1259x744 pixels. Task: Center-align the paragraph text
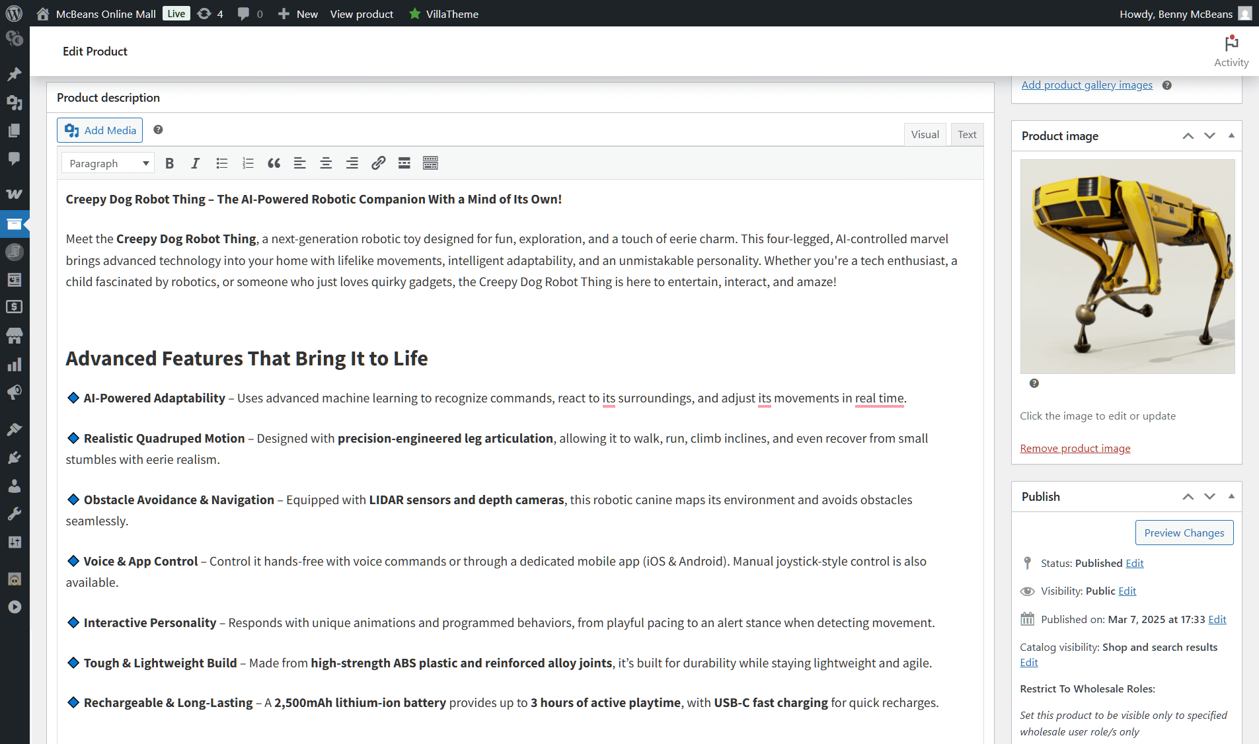tap(326, 163)
